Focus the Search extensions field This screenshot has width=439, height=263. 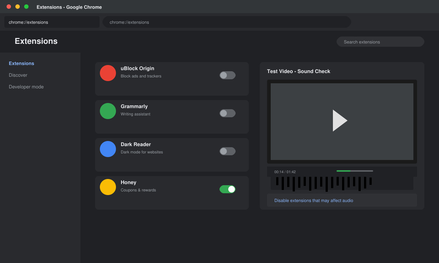coord(380,42)
